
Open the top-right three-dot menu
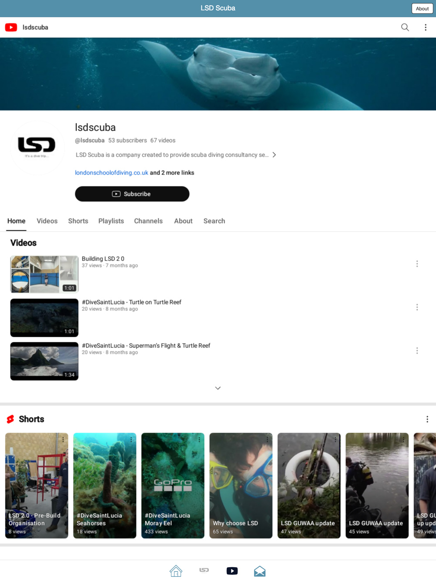pyautogui.click(x=426, y=27)
